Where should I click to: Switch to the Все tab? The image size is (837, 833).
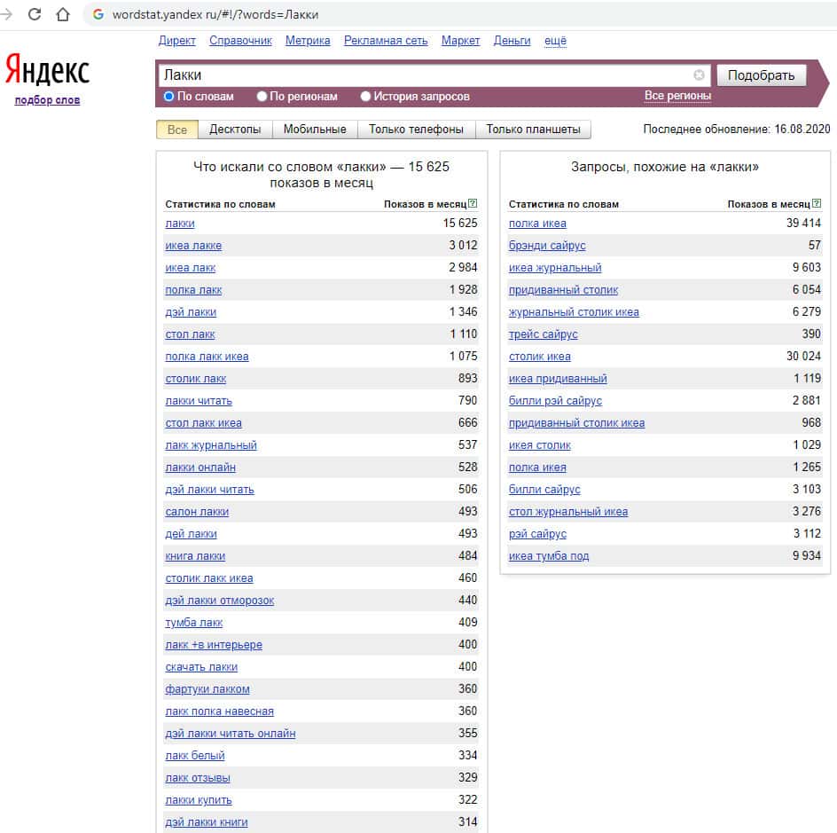pos(177,130)
